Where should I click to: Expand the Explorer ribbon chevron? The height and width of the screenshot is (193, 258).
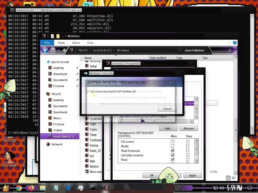click(229, 43)
